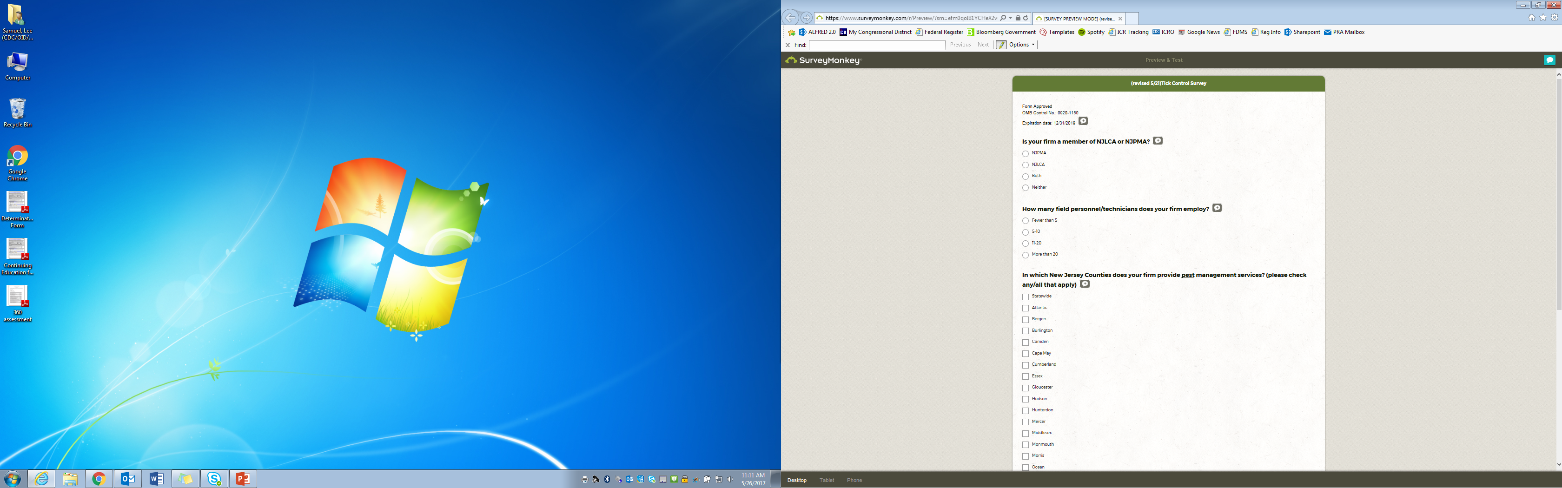Viewport: 1562px width, 488px height.
Task: Open the Federal Register bookmark
Action: [x=939, y=32]
